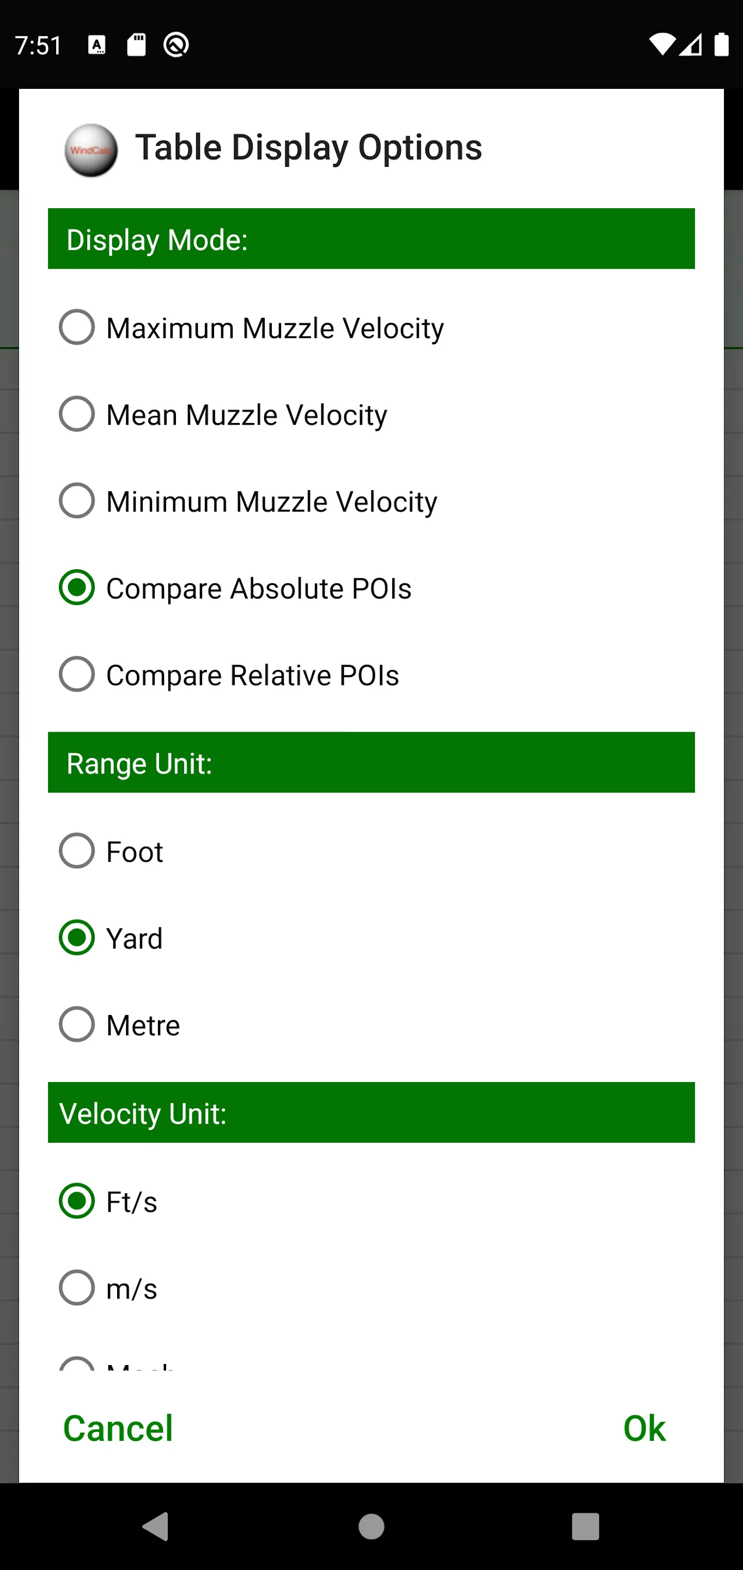Confirm the options with Ok
Screen dimensions: 743x1570
pyautogui.click(x=644, y=1428)
